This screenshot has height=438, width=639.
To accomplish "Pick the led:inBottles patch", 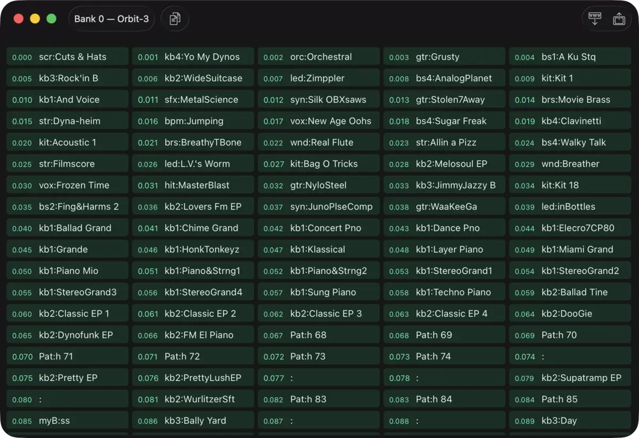I will tap(570, 206).
